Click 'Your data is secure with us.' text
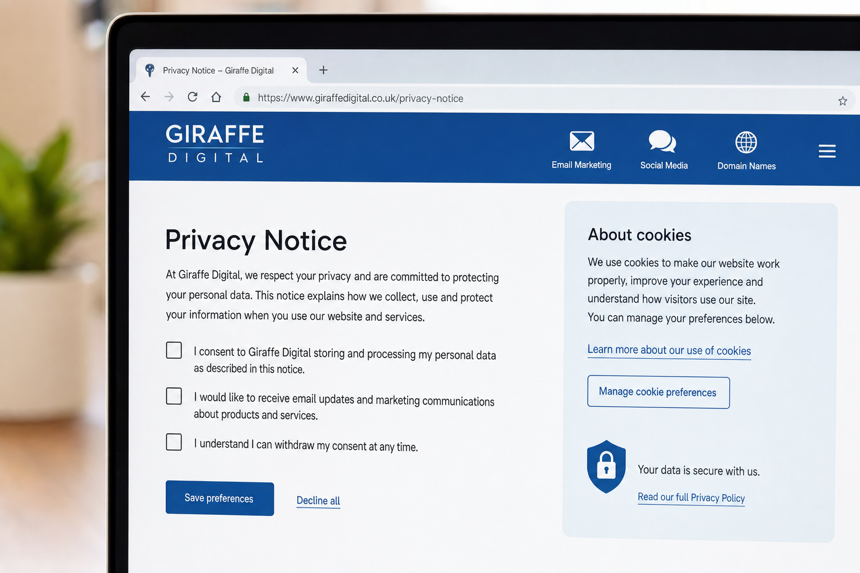This screenshot has width=860, height=573. tap(699, 471)
